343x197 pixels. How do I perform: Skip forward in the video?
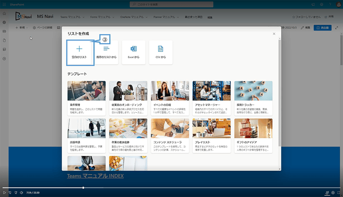16,192
